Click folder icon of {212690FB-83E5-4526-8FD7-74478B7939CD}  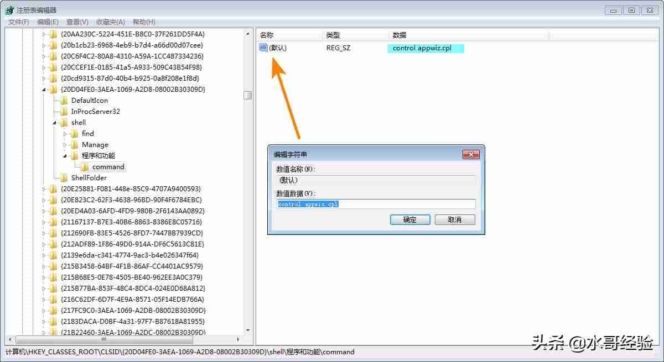(54, 233)
